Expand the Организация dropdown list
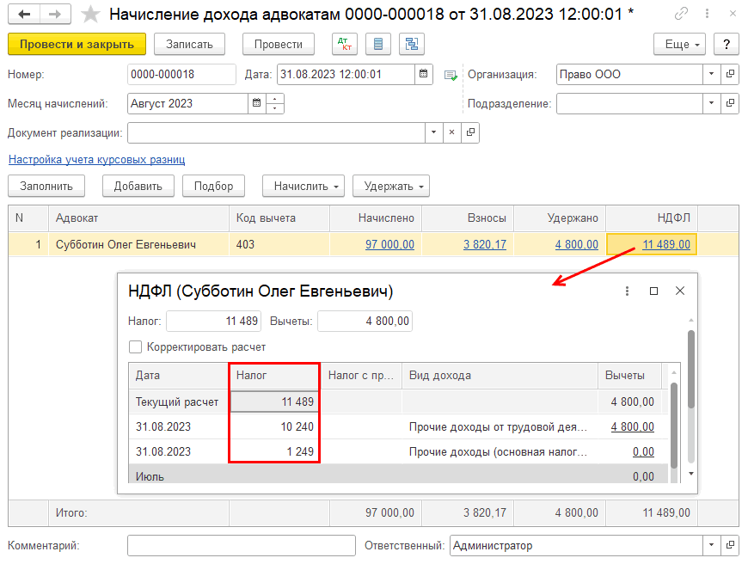The image size is (748, 564). pyautogui.click(x=711, y=75)
